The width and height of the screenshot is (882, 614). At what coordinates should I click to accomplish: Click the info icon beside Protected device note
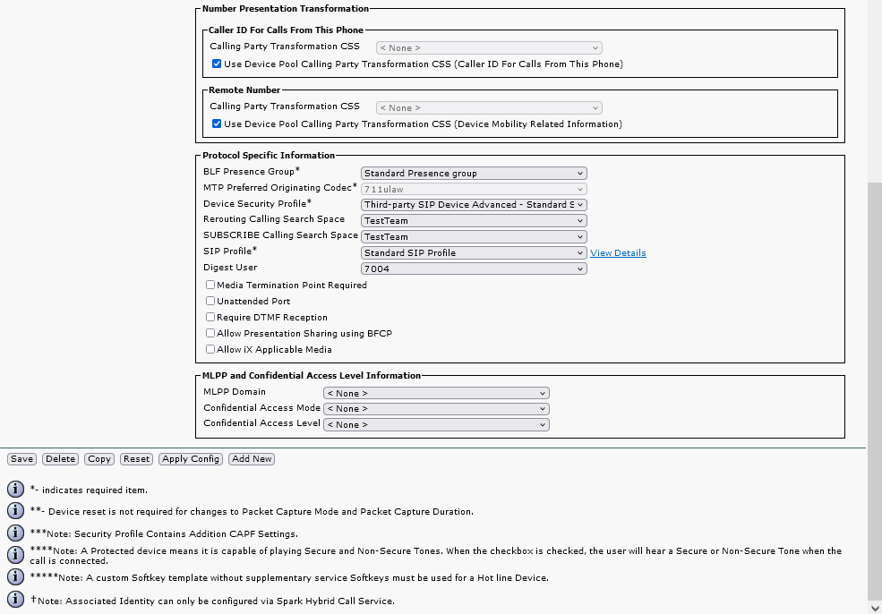pos(15,555)
